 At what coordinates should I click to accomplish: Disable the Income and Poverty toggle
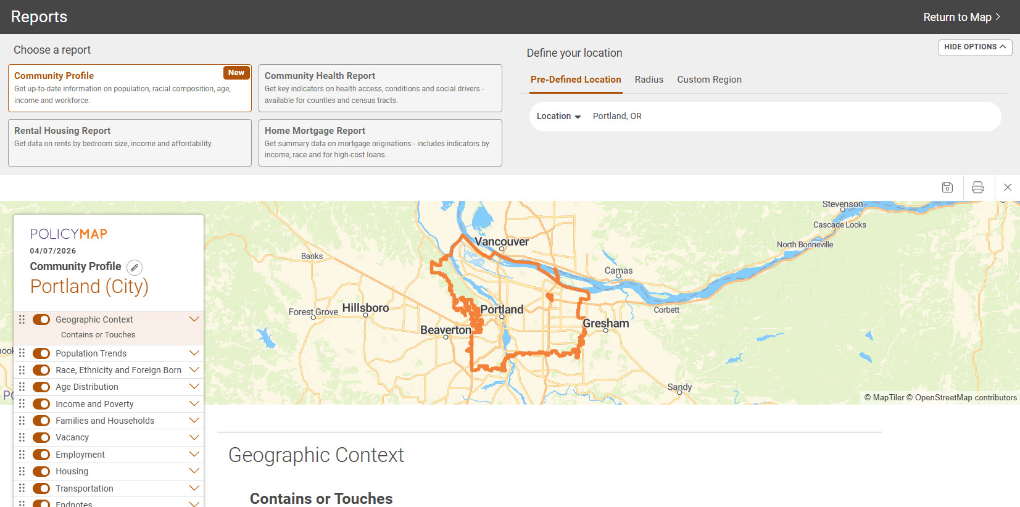coord(41,404)
